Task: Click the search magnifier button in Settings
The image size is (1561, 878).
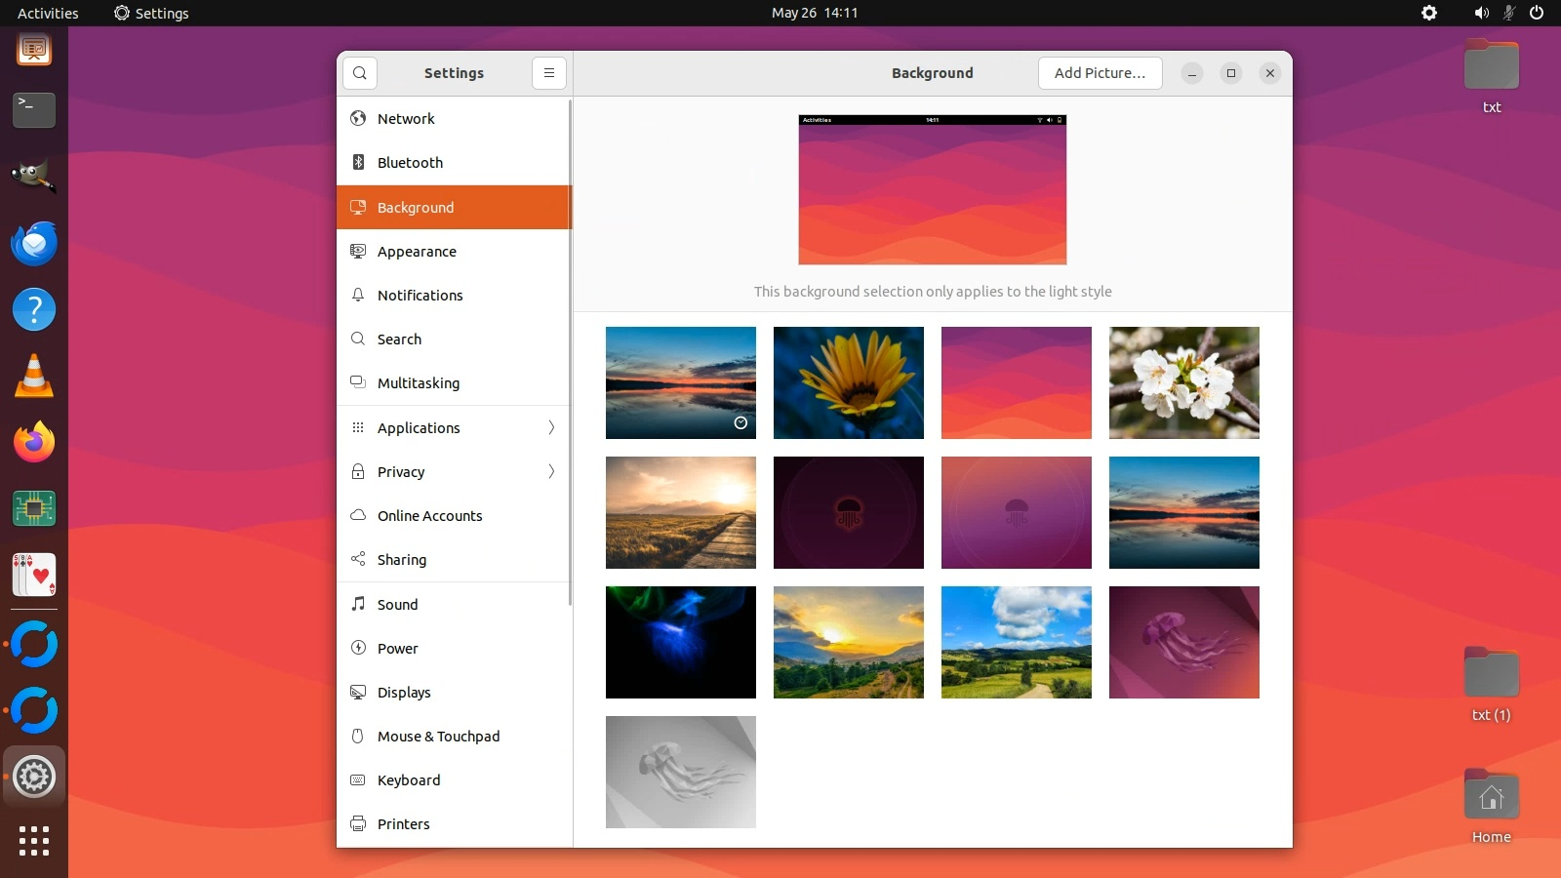Action: [360, 73]
